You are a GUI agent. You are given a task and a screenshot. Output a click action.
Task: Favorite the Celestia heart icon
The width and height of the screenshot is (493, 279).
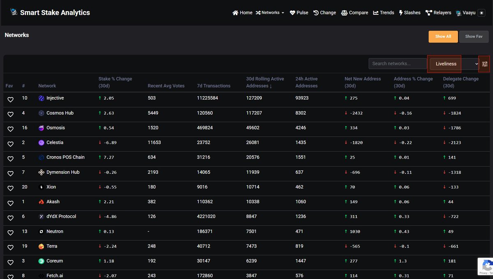(11, 144)
